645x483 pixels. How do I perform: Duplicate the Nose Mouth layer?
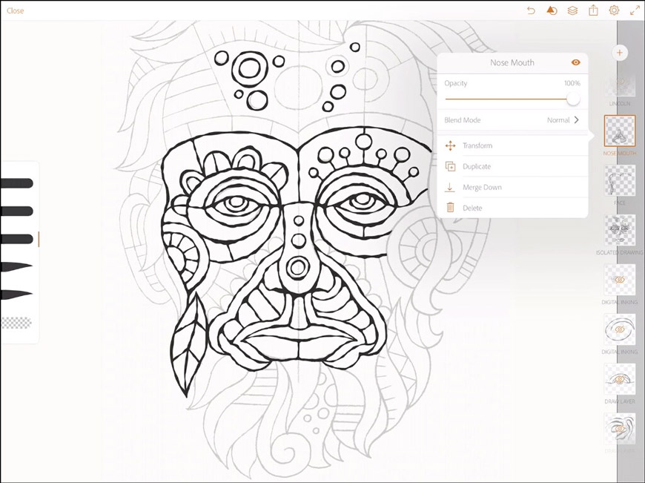477,166
